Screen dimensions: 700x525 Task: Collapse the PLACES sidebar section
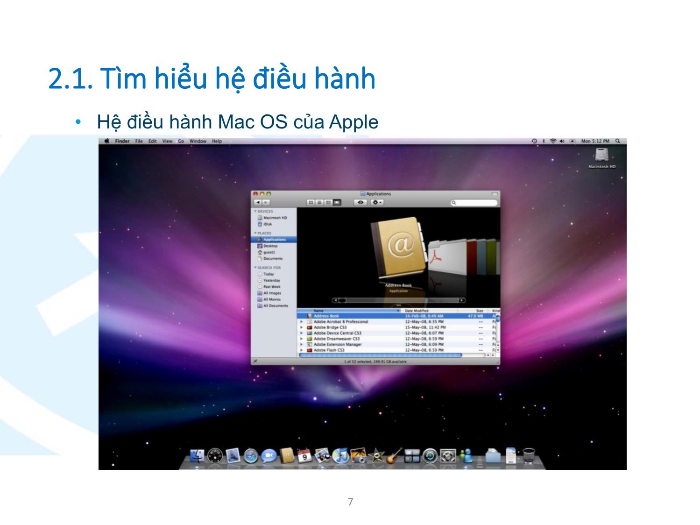(x=255, y=233)
